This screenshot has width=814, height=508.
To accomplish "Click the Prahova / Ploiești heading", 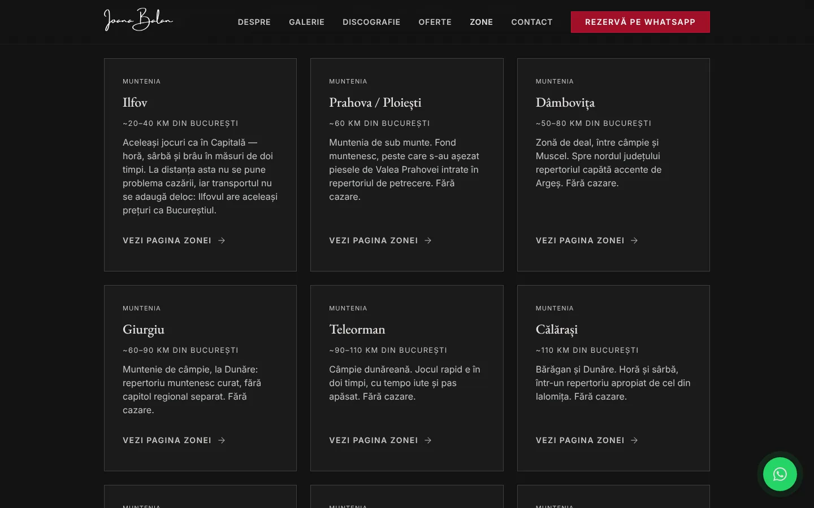I will tap(375, 103).
